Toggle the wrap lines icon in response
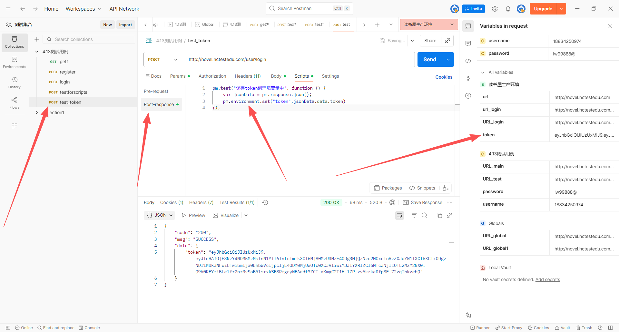Screen dimensions: 619x332 point(399,215)
